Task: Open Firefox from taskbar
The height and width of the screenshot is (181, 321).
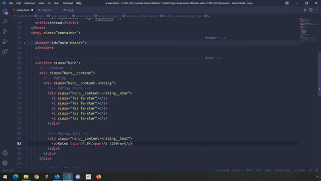Action: pos(99,176)
